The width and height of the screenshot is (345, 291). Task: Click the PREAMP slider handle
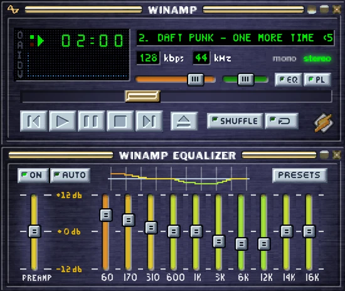pos(34,231)
